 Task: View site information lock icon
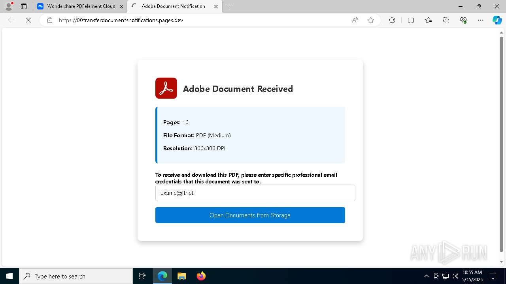(50, 20)
